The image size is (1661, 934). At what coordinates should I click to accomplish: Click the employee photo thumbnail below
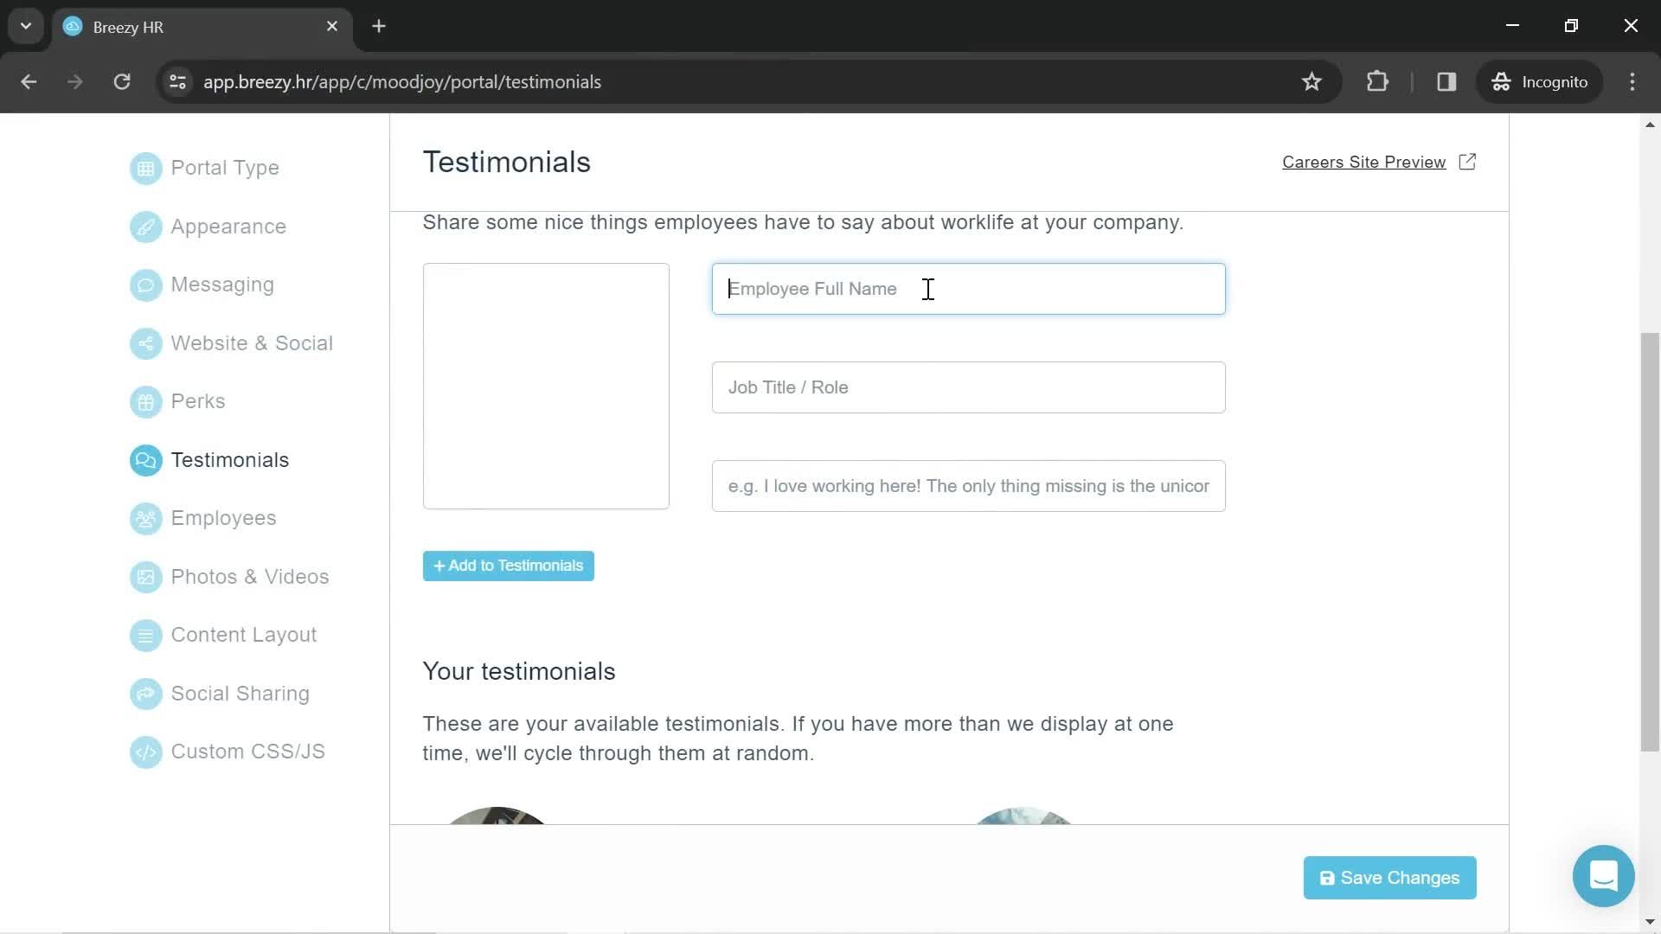[x=497, y=815]
